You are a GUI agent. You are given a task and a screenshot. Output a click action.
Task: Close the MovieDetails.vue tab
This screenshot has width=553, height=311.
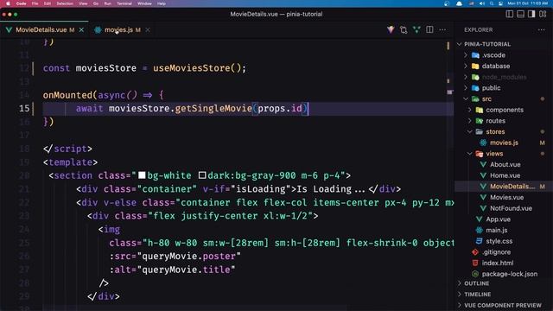(81, 30)
